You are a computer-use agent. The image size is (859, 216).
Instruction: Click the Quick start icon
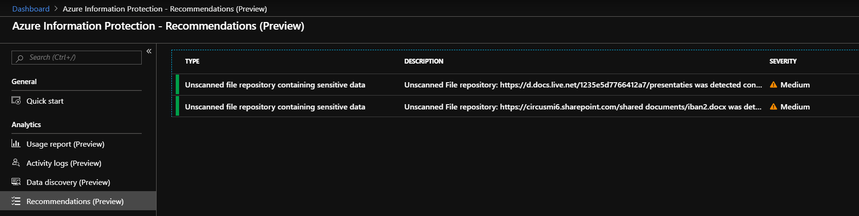[16, 101]
